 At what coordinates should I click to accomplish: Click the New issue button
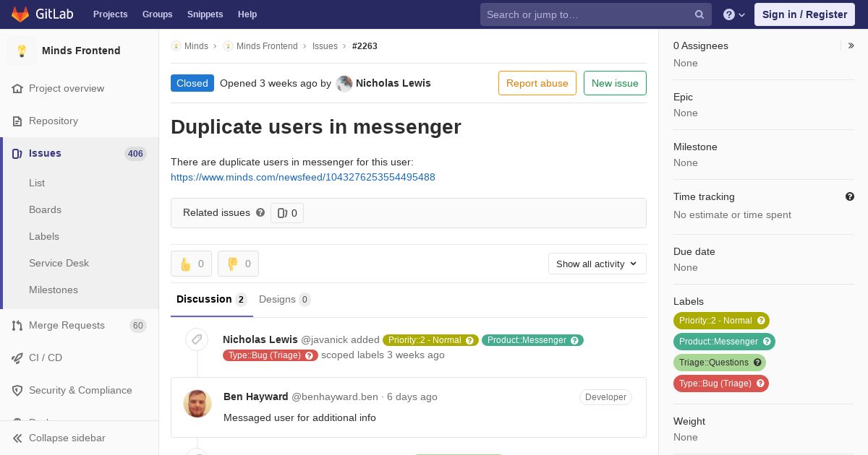tap(615, 83)
